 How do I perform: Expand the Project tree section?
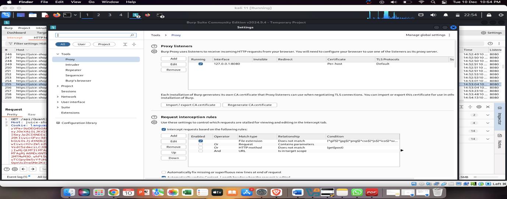(x=57, y=86)
